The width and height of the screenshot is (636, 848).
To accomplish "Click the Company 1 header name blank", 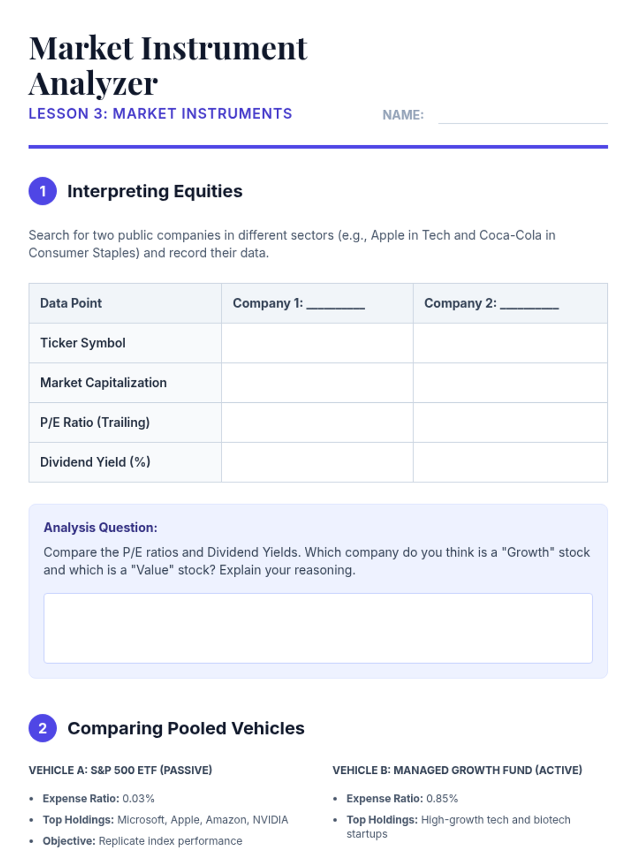I will tap(335, 304).
